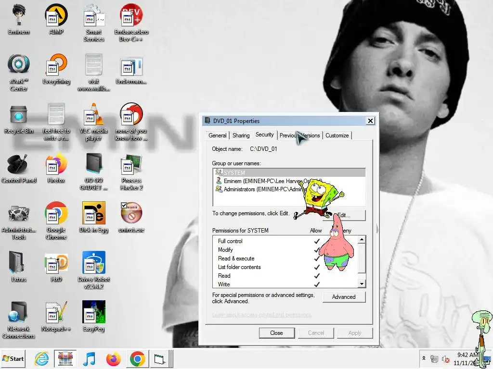Select SYSTEM in the user names list
The image size is (493, 369).
(289, 172)
